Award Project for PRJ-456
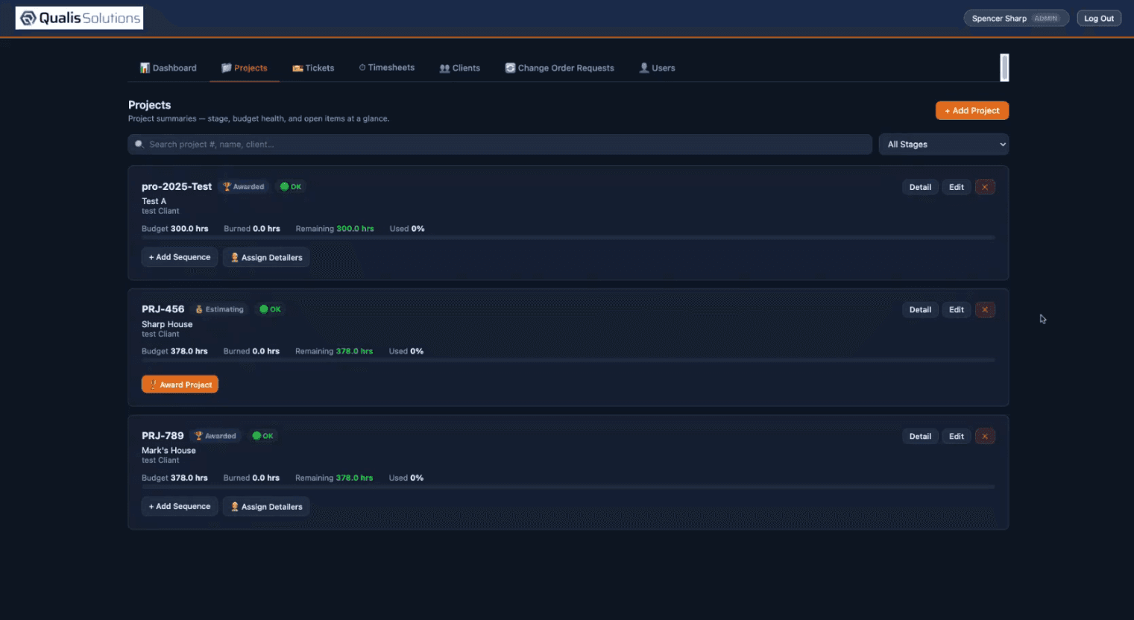The width and height of the screenshot is (1134, 620). (x=180, y=385)
